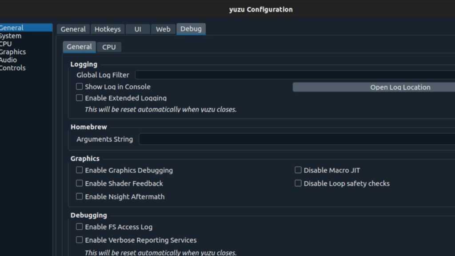Select the Debug tab
455x256 pixels.
pyautogui.click(x=191, y=29)
